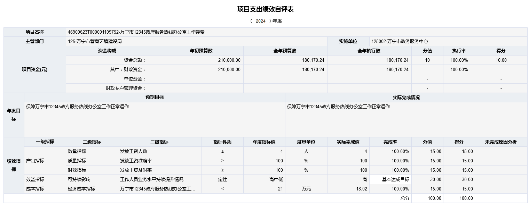Click the 总分 得分 total cell
This screenshot has width=529, height=204.
pyautogui.click(x=459, y=198)
